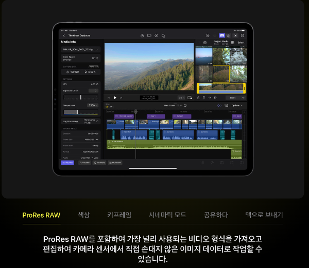Jump to the previous edit point
The width and height of the screenshot is (309, 268).
pyautogui.click(x=109, y=98)
